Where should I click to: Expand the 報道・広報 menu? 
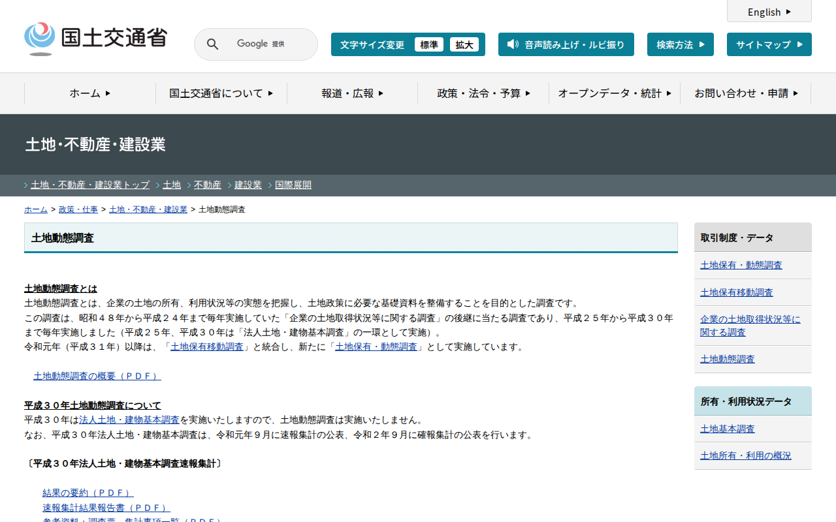pyautogui.click(x=352, y=93)
